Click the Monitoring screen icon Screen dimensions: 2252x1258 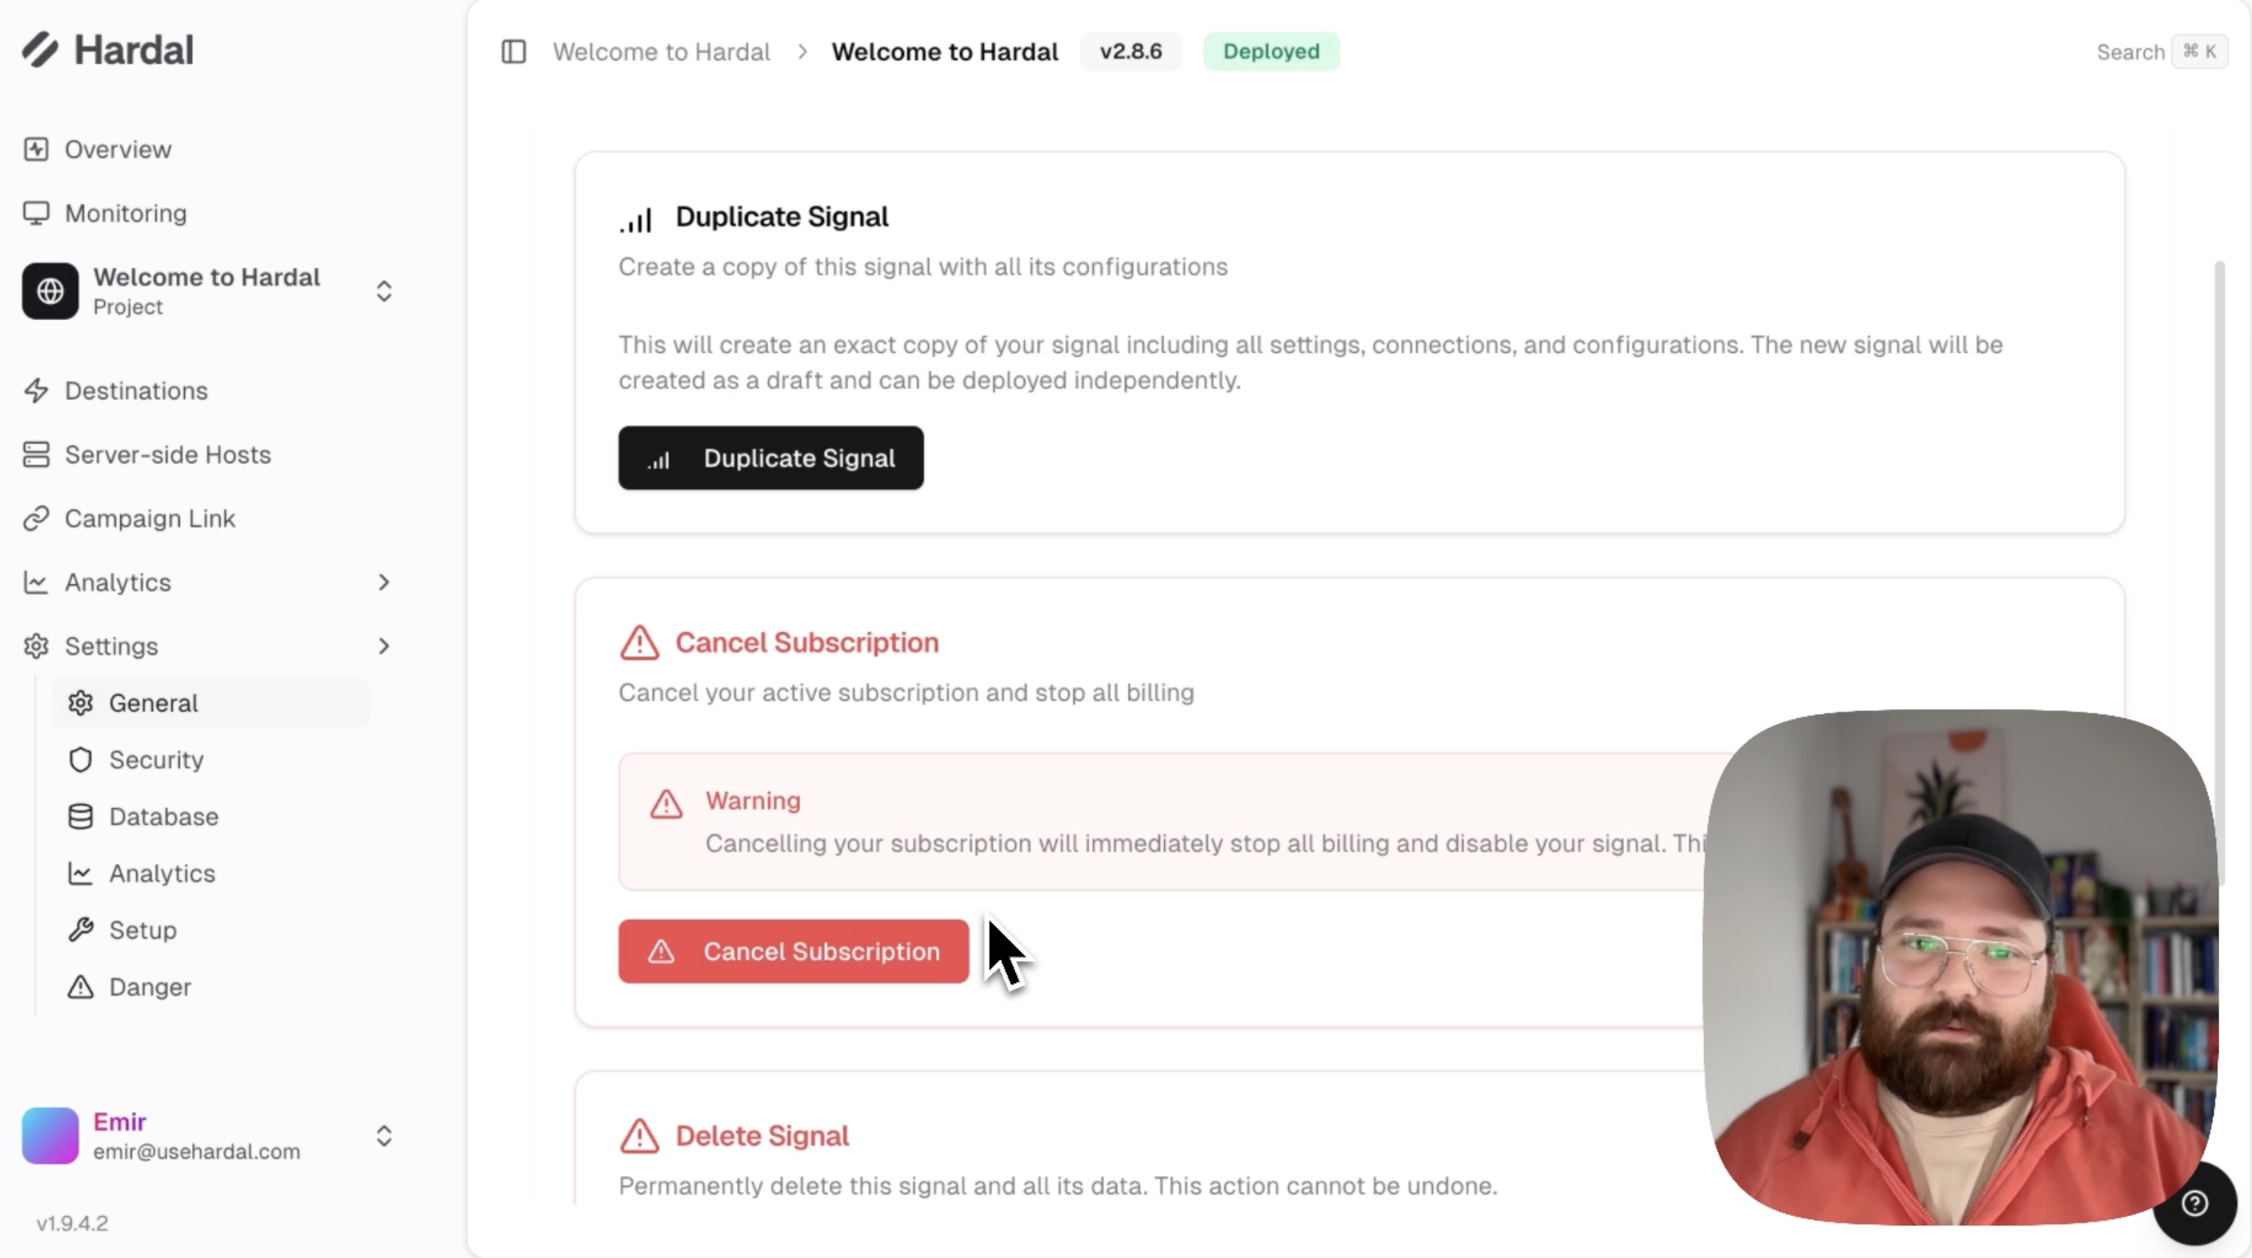point(36,213)
